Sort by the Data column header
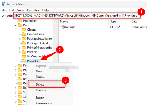 click(134, 22)
